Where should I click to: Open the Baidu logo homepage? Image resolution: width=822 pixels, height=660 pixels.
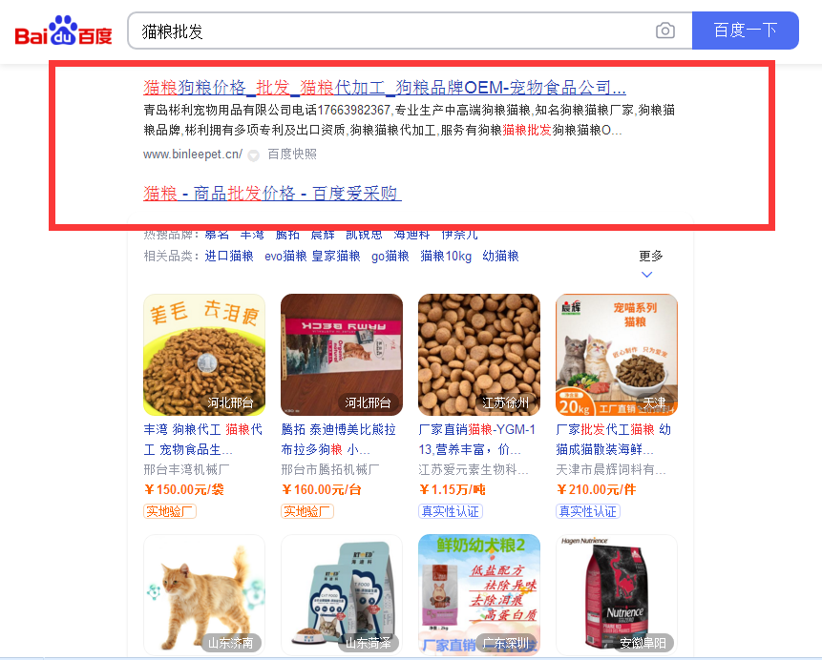[63, 31]
